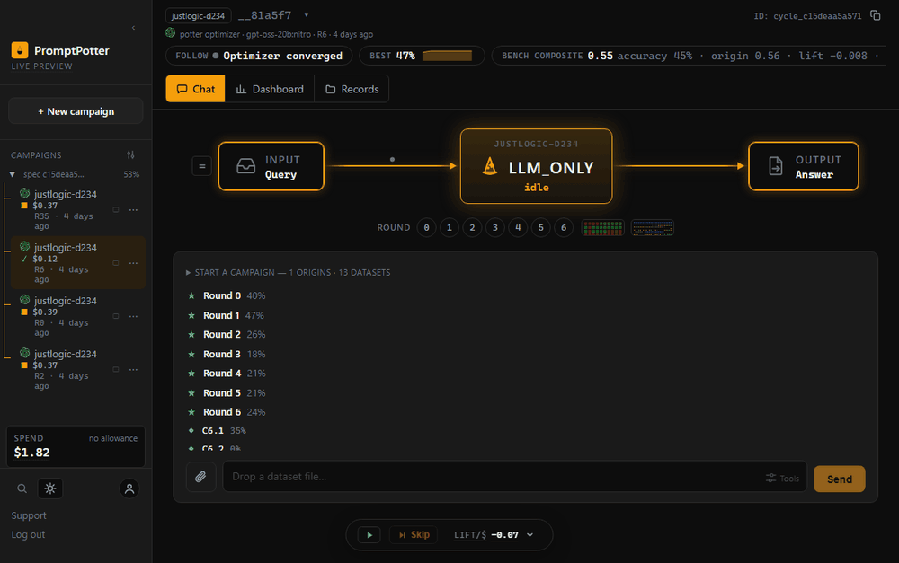The width and height of the screenshot is (899, 563).
Task: Select round 5 in the round selector
Action: click(540, 227)
